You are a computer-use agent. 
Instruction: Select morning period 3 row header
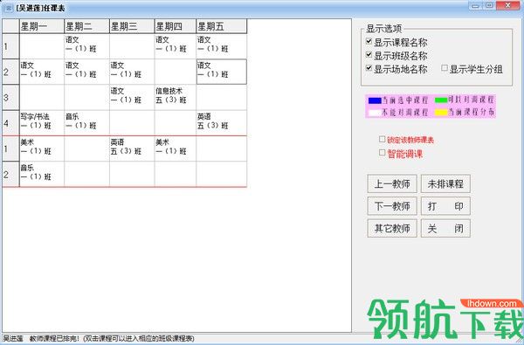(x=11, y=97)
